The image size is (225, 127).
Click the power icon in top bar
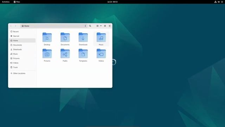222,2
